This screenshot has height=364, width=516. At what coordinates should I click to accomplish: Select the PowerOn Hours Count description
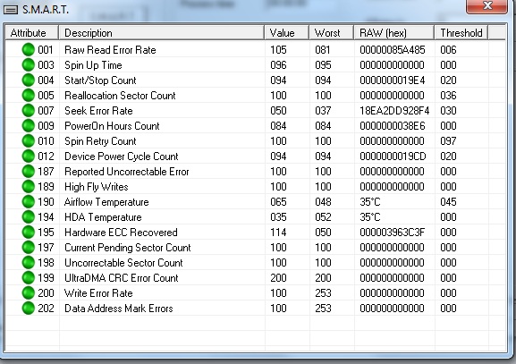pos(112,126)
